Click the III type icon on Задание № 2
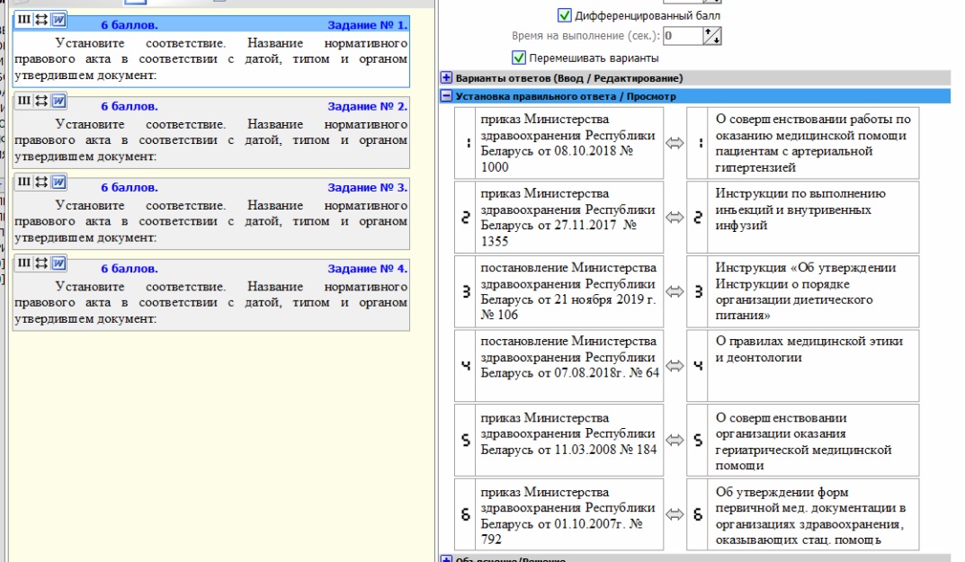Viewport: 965px width, 562px height. click(x=23, y=101)
